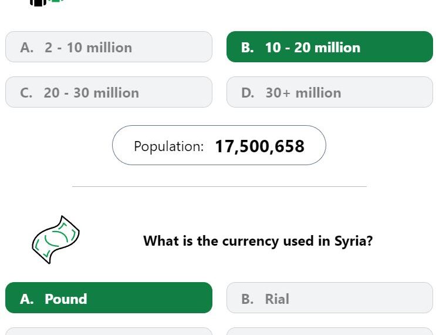Select the green "10 - 20 million" answer

(330, 47)
